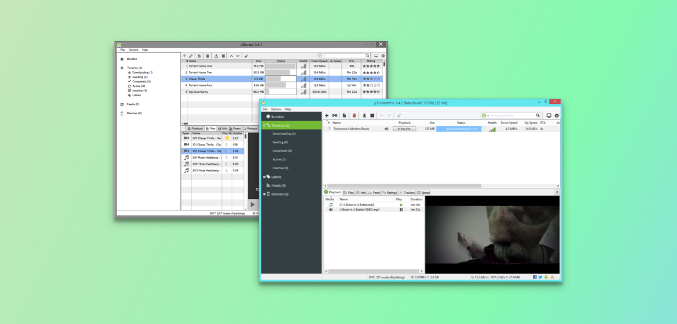Open Playback tab in uTorrent 3.4.1

click(x=195, y=129)
